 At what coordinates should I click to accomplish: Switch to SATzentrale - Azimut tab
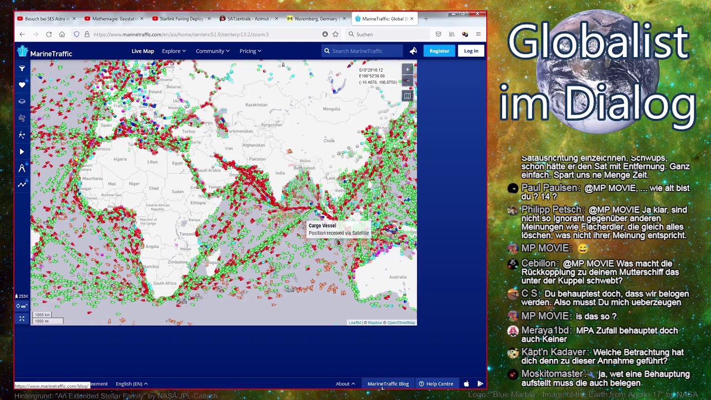coord(249,19)
